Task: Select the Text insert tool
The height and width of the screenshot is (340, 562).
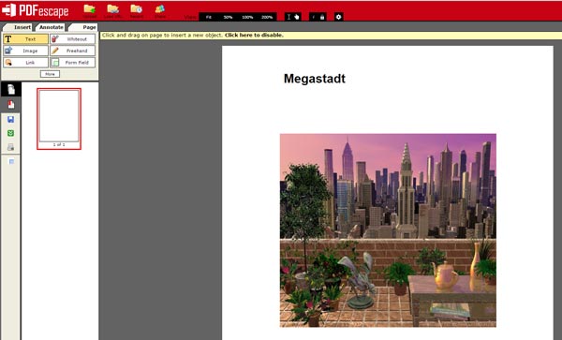Action: (x=25, y=39)
